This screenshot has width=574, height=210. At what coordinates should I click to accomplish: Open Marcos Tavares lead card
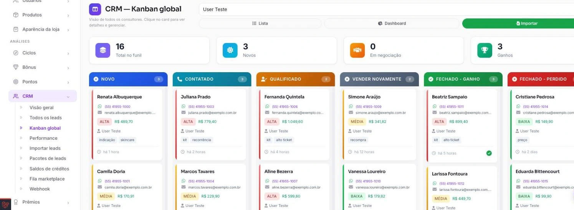210,187
